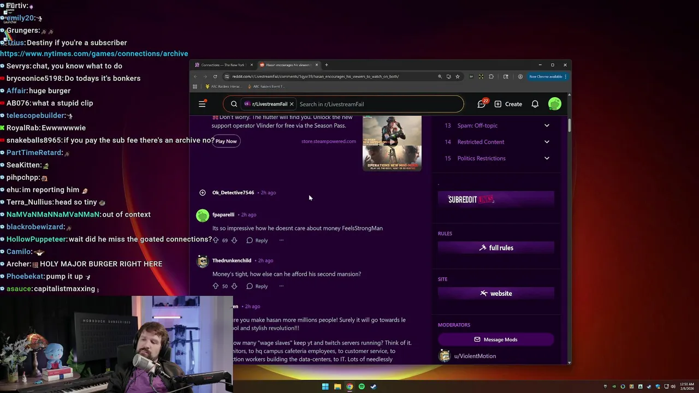Click the Message Mods button
Image resolution: width=699 pixels, height=393 pixels.
[496, 340]
